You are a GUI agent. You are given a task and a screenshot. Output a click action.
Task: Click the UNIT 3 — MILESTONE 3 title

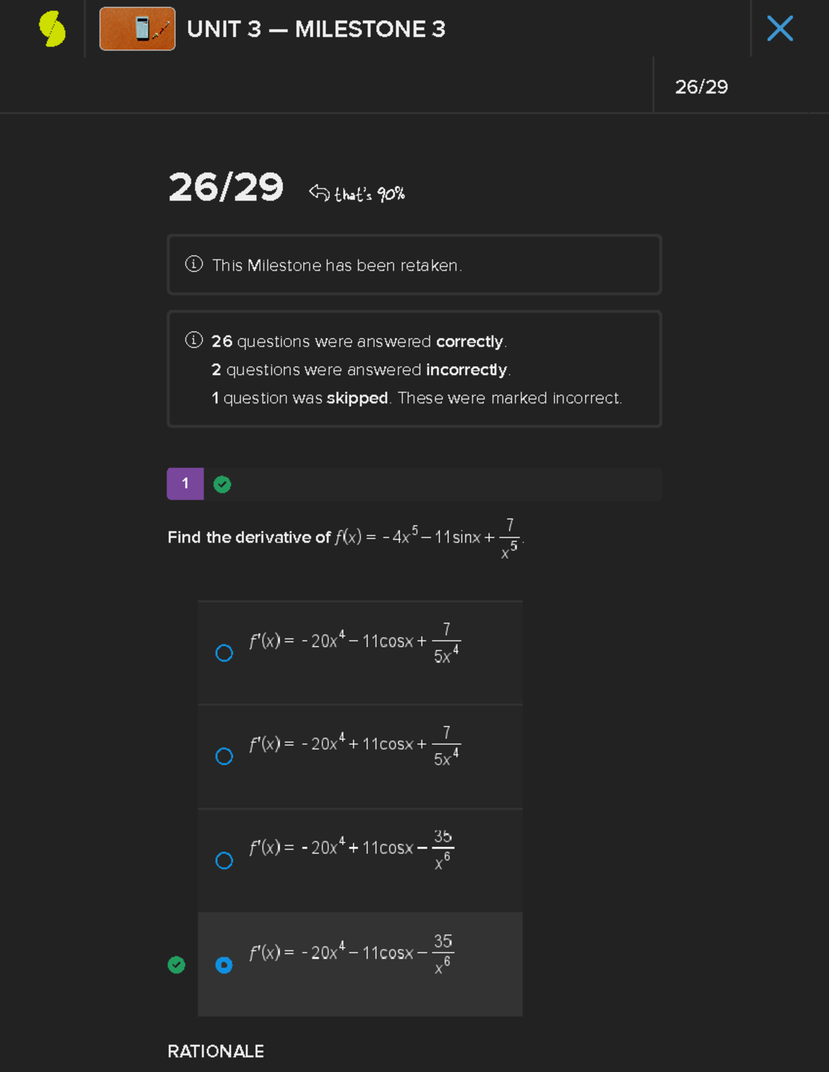pyautogui.click(x=316, y=29)
